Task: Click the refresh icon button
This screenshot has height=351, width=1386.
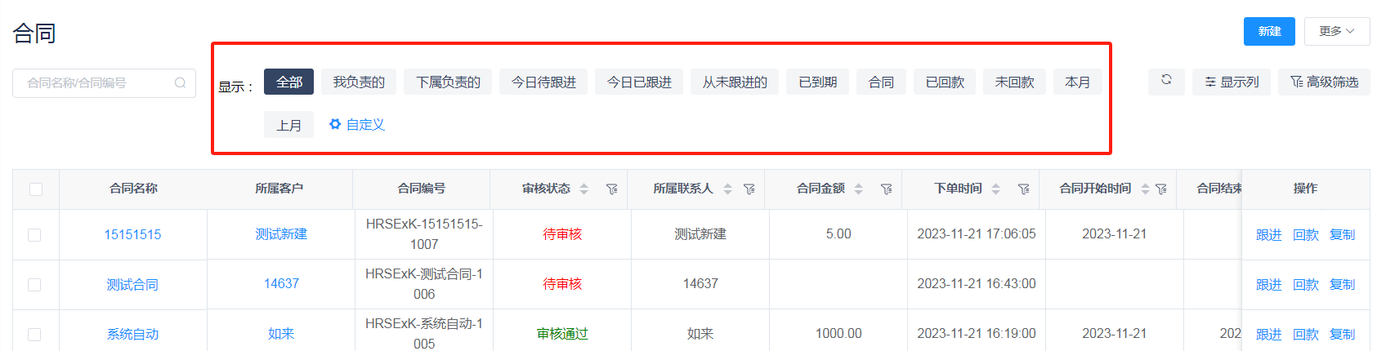Action: (x=1166, y=81)
